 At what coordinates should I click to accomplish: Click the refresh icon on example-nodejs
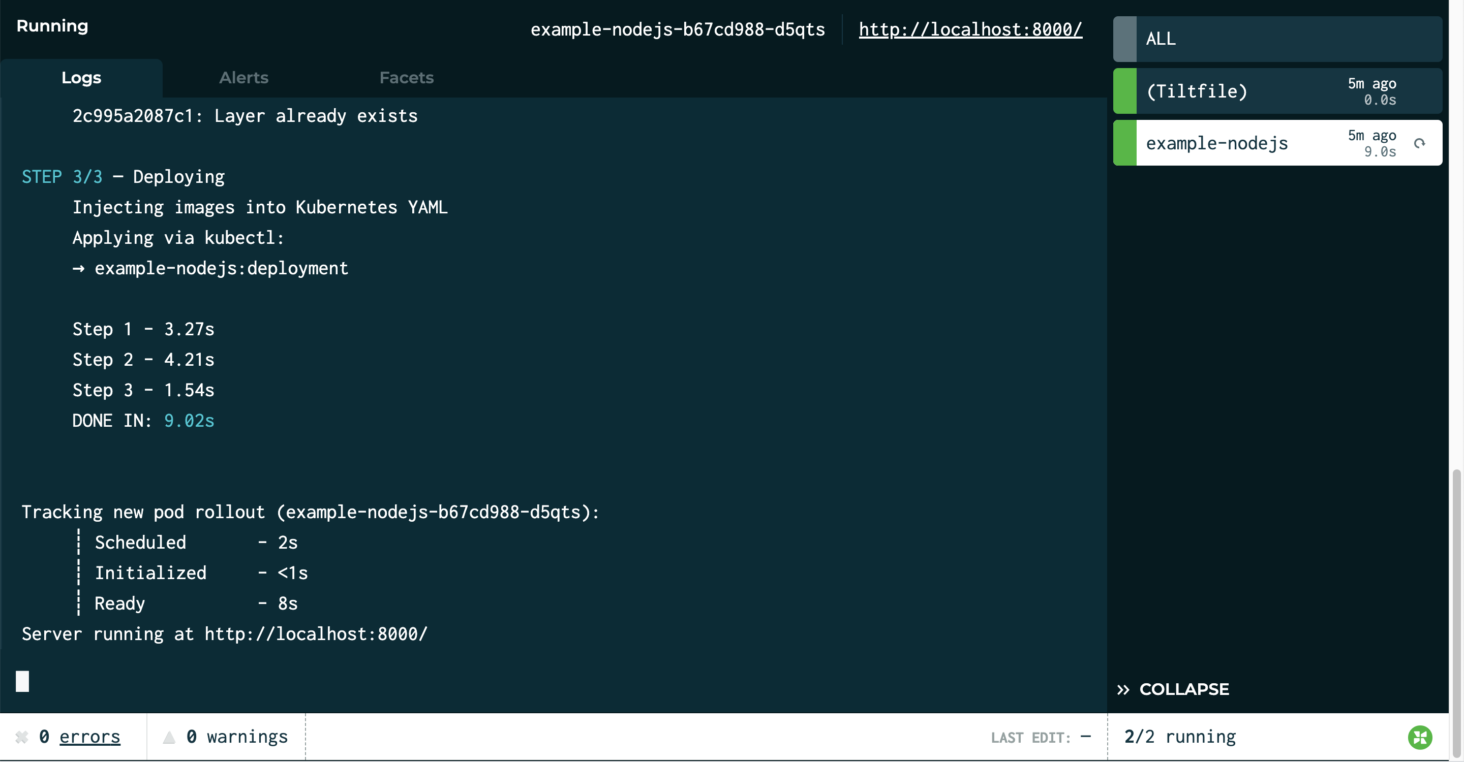pos(1419,143)
